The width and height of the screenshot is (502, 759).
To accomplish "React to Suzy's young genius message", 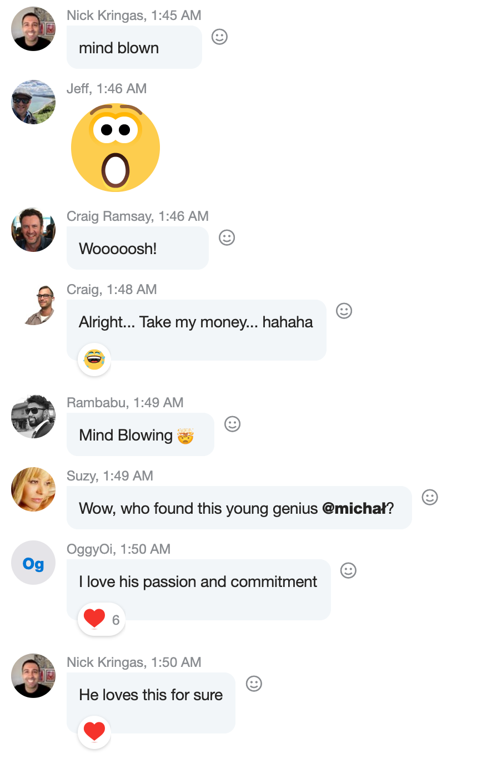I will [x=430, y=498].
